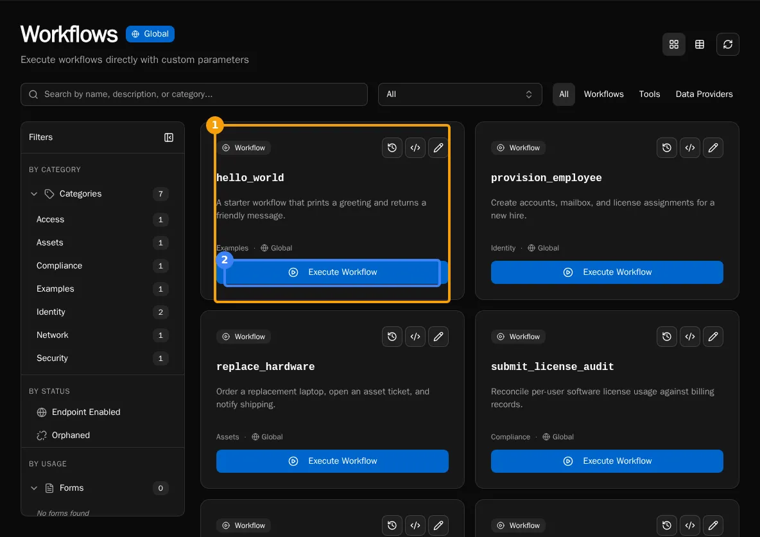Select the All tab

tap(564, 94)
